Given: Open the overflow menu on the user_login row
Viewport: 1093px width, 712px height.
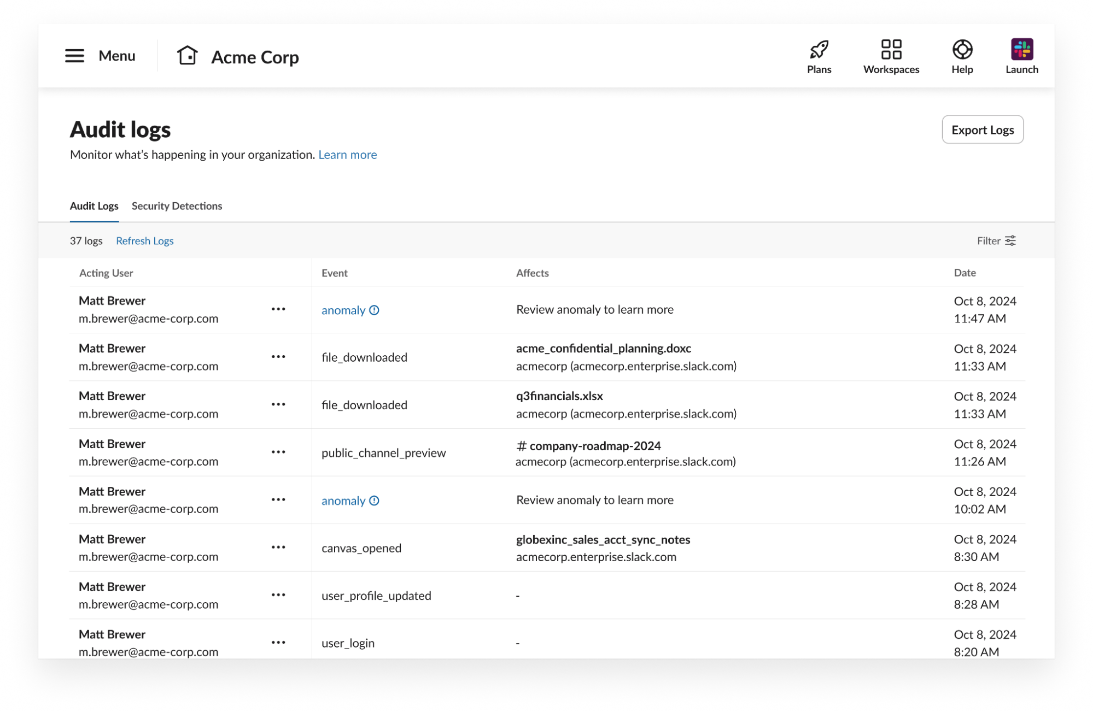Looking at the screenshot, I should 279,643.
